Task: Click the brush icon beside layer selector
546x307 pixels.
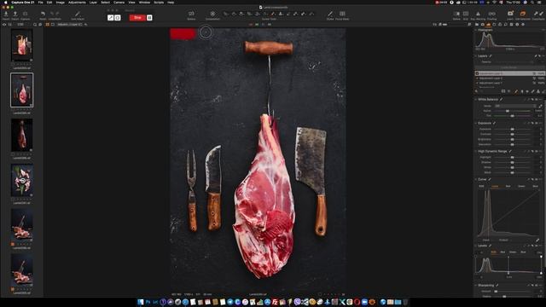Action: click(x=85, y=25)
